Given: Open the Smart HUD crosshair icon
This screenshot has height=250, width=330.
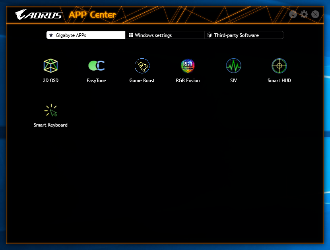Looking at the screenshot, I should [x=279, y=66].
